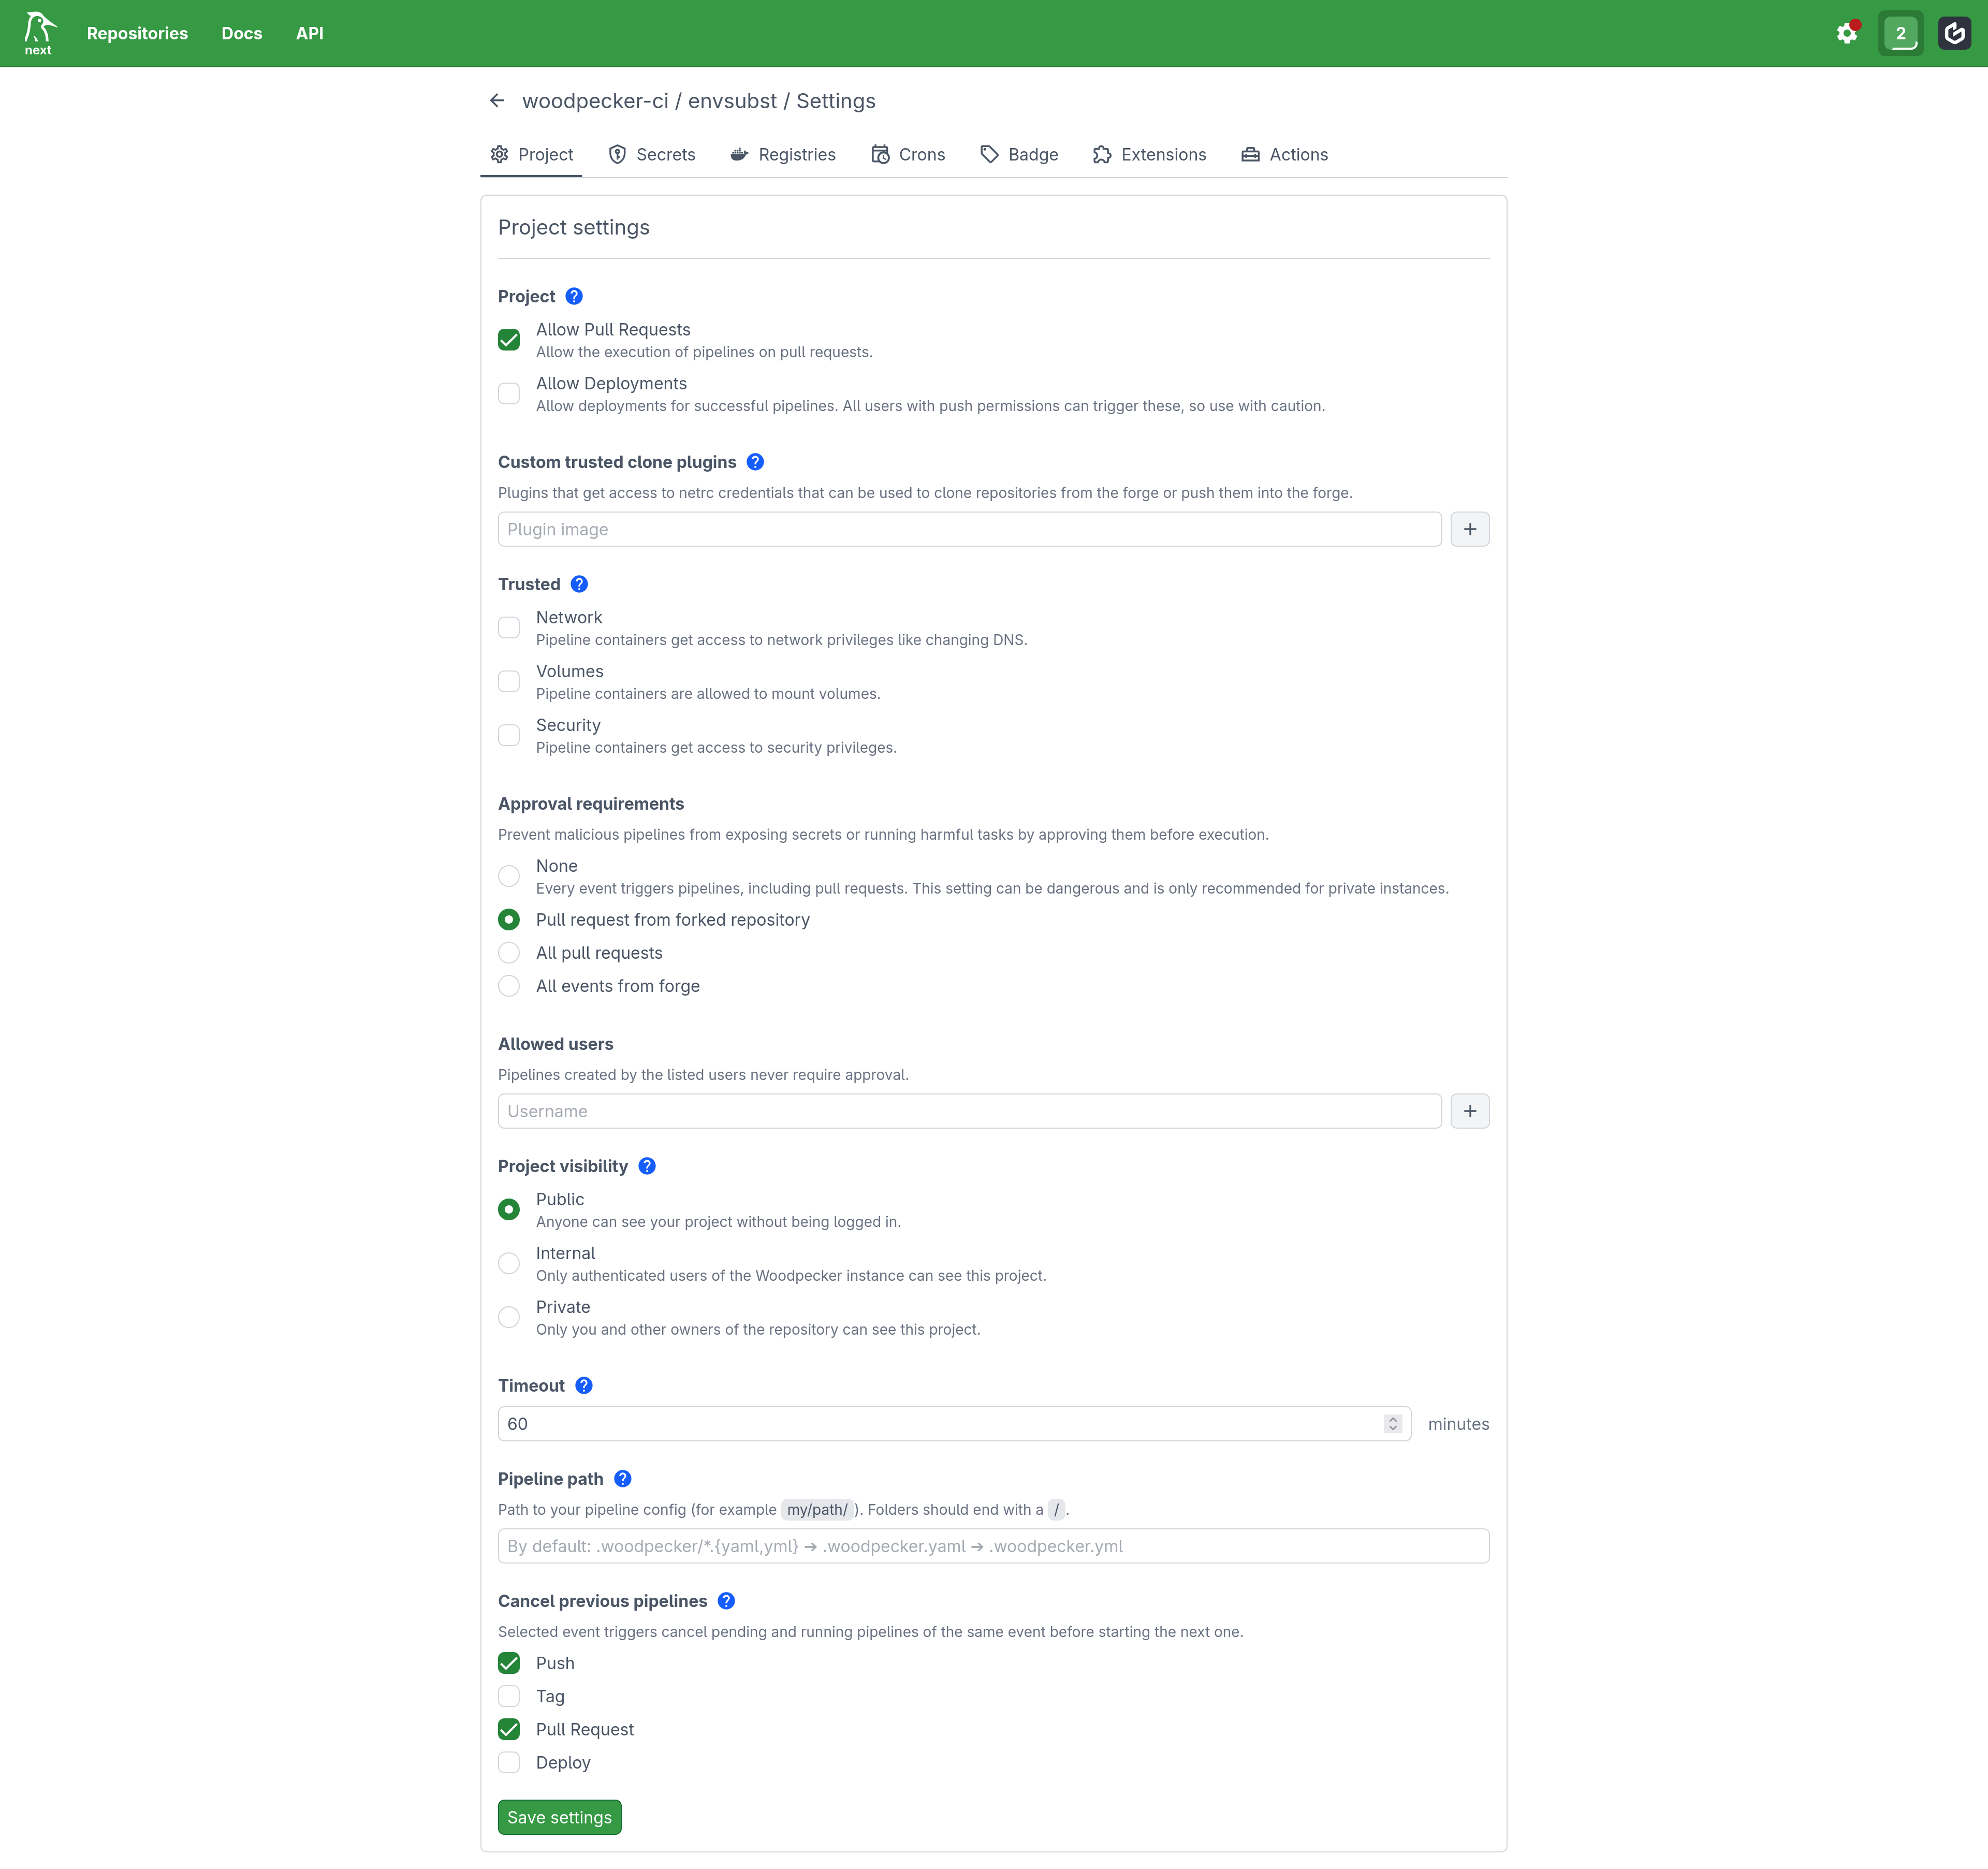Image resolution: width=1988 pixels, height=1869 pixels.
Task: Open the Crons tab
Action: [908, 154]
